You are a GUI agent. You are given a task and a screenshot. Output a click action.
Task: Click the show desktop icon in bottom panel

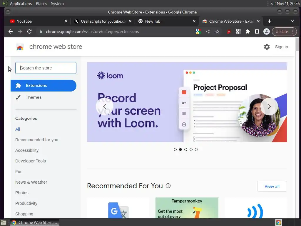click(4, 223)
